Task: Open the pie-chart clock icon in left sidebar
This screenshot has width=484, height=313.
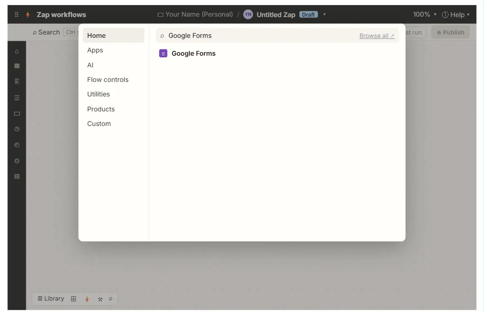Action: pyautogui.click(x=17, y=129)
